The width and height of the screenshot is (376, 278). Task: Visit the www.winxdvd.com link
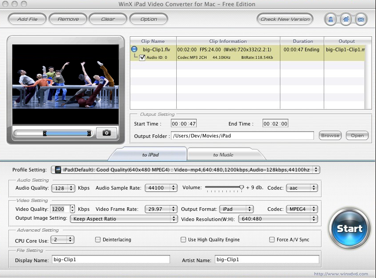click(341, 274)
